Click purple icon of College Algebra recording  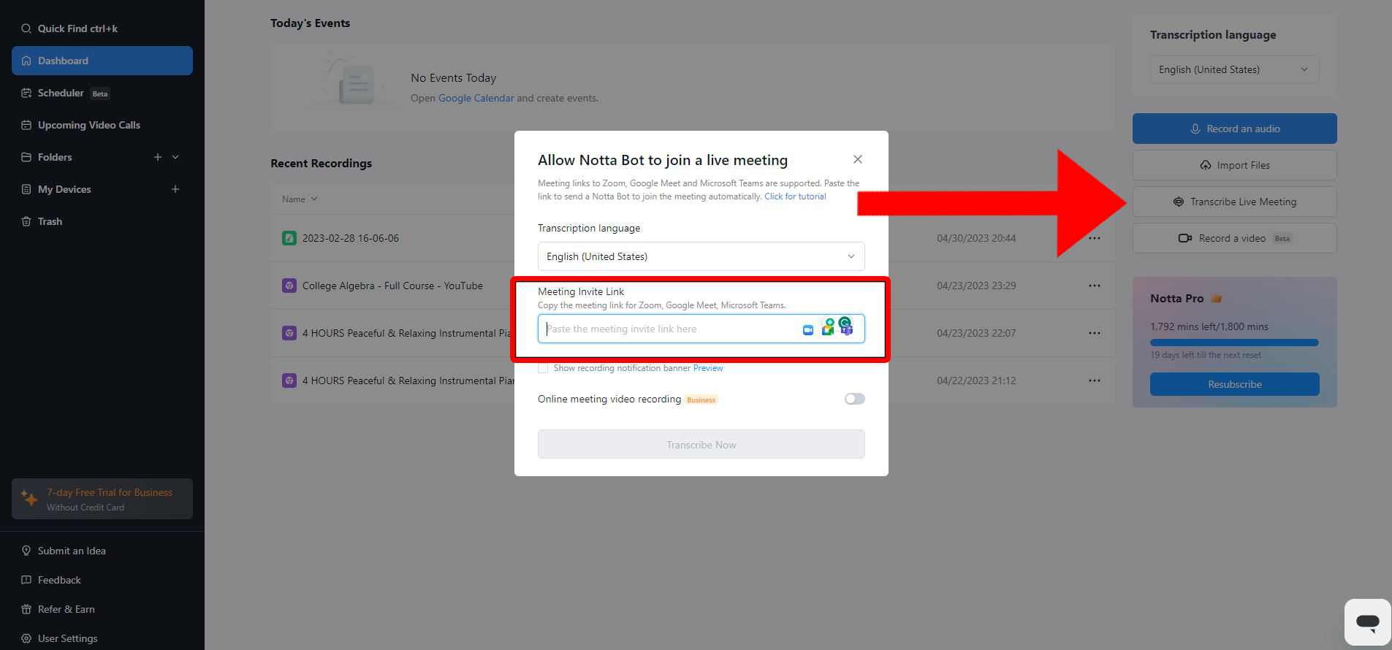point(289,286)
